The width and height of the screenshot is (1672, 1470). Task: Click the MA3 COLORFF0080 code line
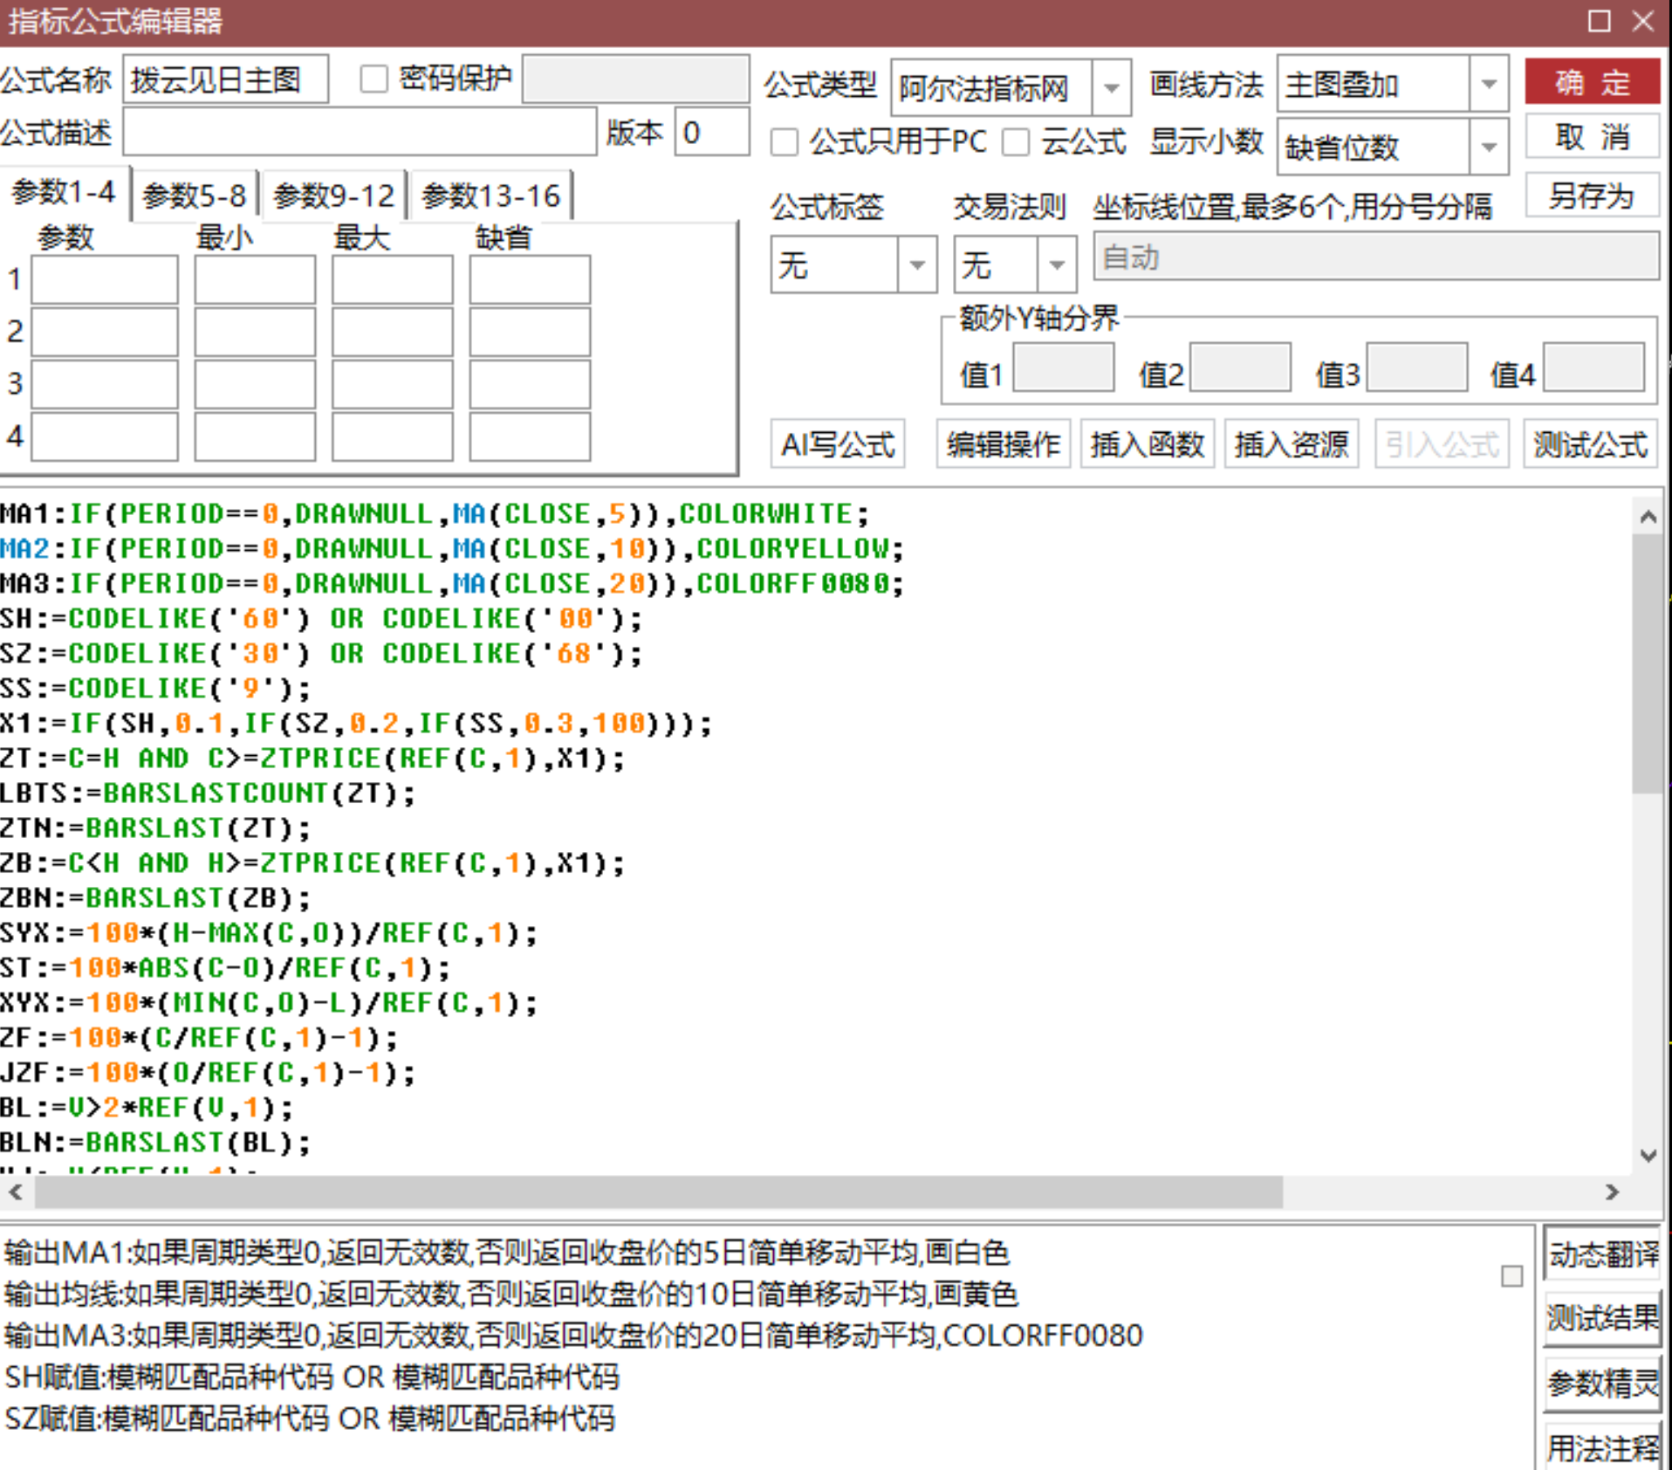tap(452, 583)
